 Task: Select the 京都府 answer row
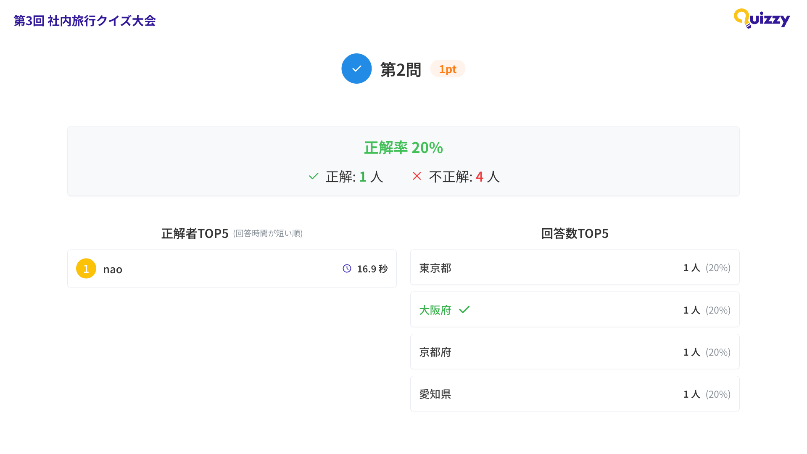575,352
